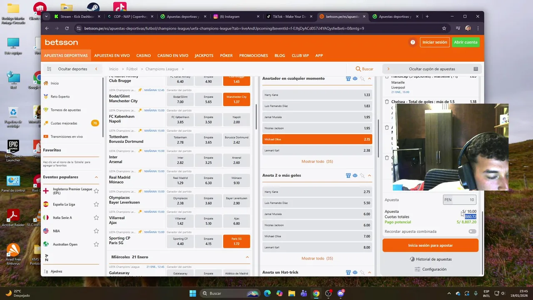The height and width of the screenshot is (300, 533).
Task: Open Torneos de apuestas trophy icon
Action: click(46, 110)
